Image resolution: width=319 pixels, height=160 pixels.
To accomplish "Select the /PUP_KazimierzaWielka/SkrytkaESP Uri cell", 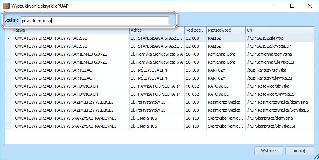I will point(280,110).
